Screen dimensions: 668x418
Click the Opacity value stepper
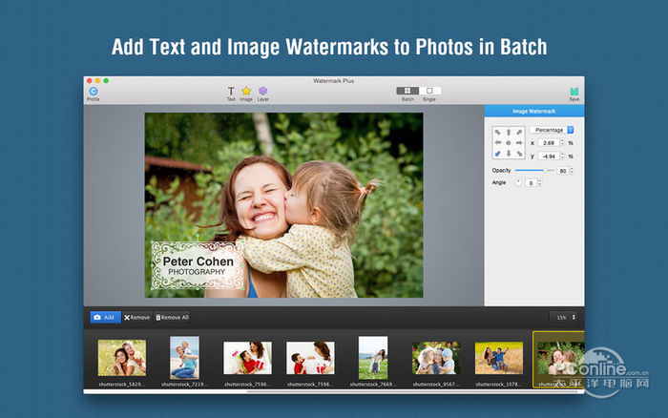tap(573, 170)
